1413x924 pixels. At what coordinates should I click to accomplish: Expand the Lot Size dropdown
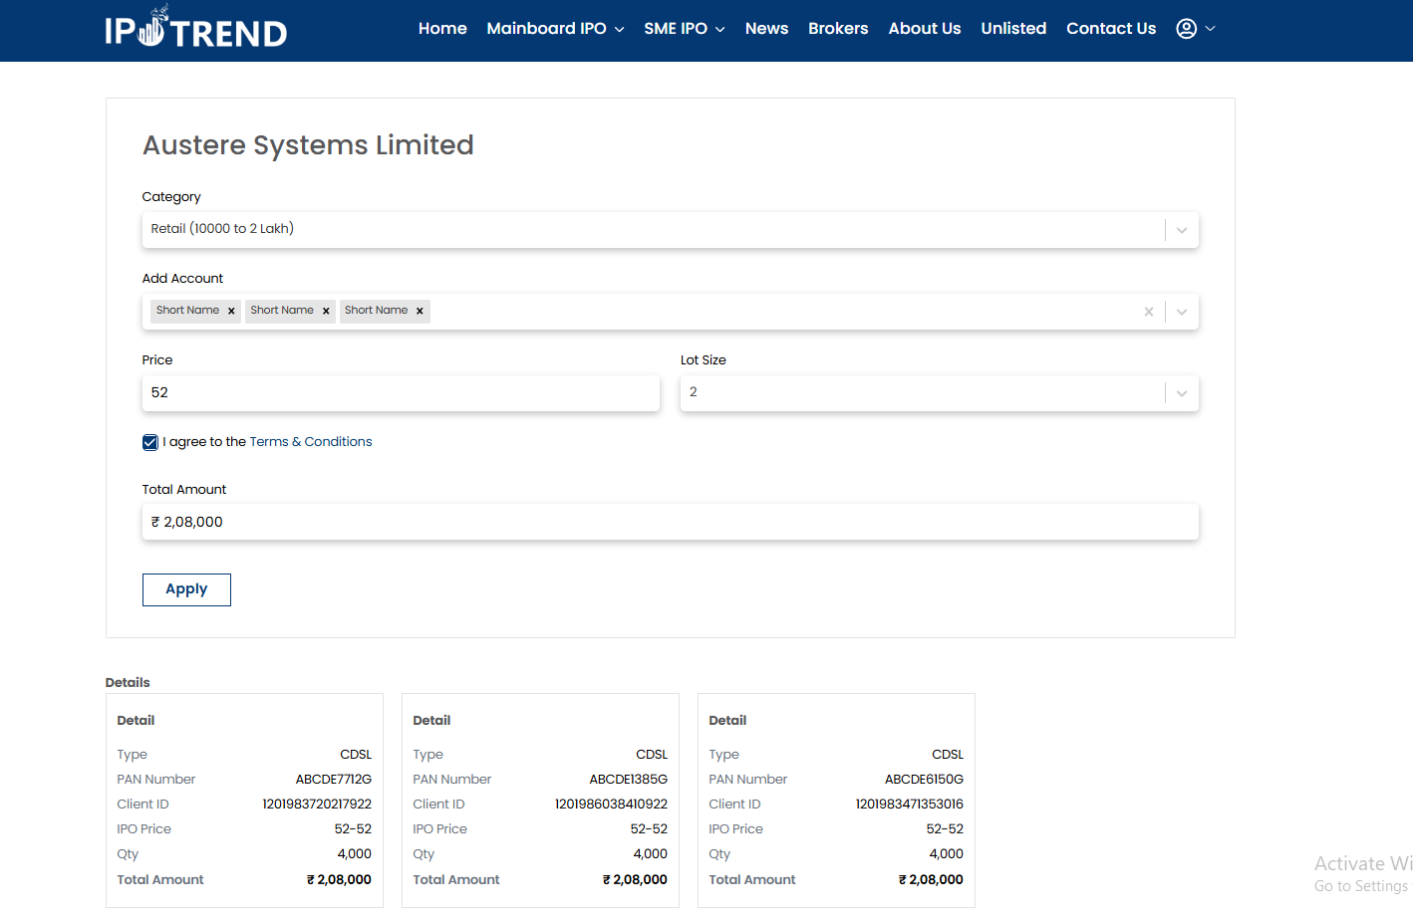click(1181, 393)
